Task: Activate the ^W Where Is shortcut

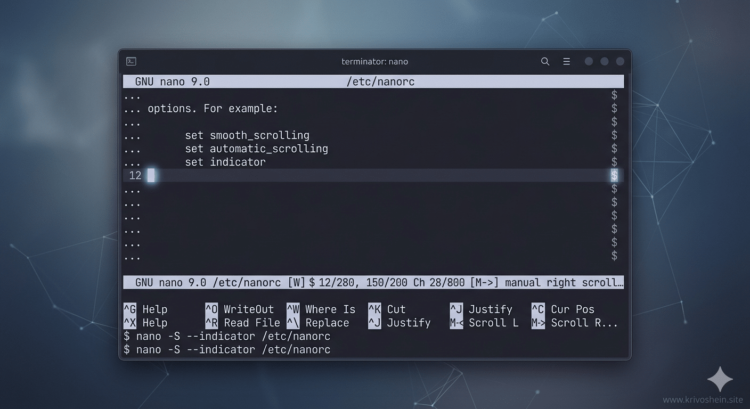Action: [x=321, y=309]
